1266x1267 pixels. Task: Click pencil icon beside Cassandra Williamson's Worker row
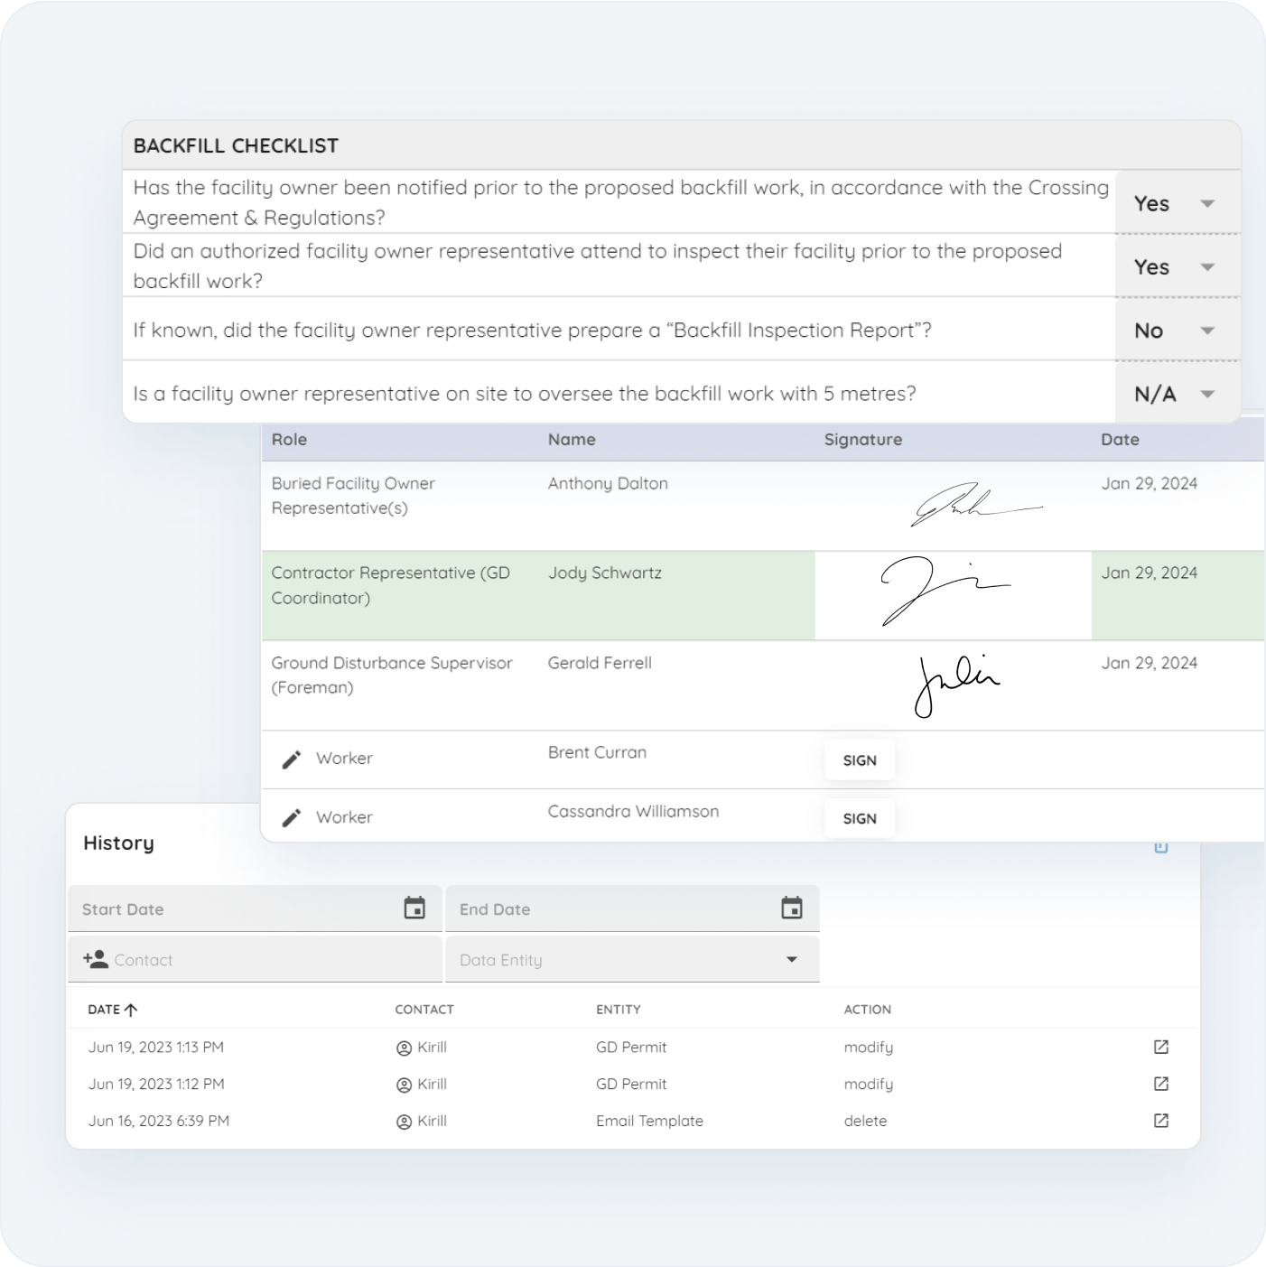pos(291,818)
